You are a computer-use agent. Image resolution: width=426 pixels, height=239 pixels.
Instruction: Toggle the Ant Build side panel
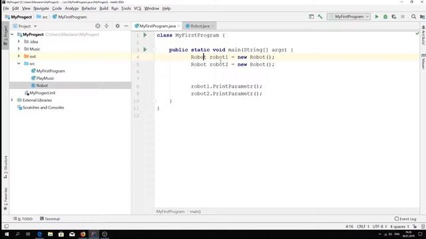pos(423,35)
